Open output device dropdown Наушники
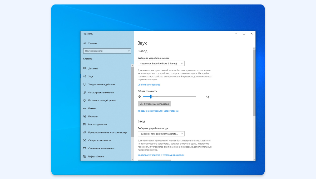 [161, 63]
